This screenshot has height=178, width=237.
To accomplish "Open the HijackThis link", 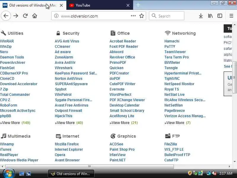I will coord(63,116).
